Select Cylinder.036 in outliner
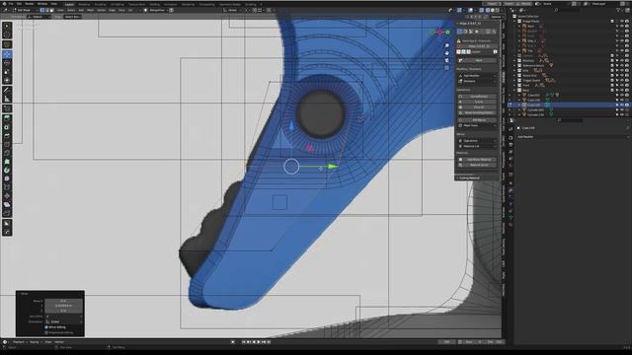This screenshot has width=632, height=355. (x=535, y=114)
